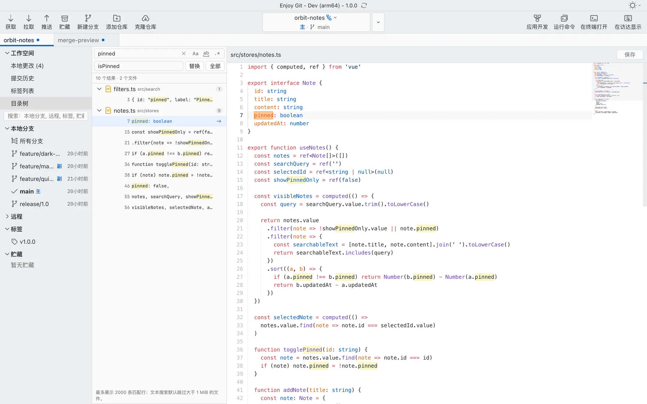Click the v1.0.0 tag entry
647x404 pixels.
[28, 242]
